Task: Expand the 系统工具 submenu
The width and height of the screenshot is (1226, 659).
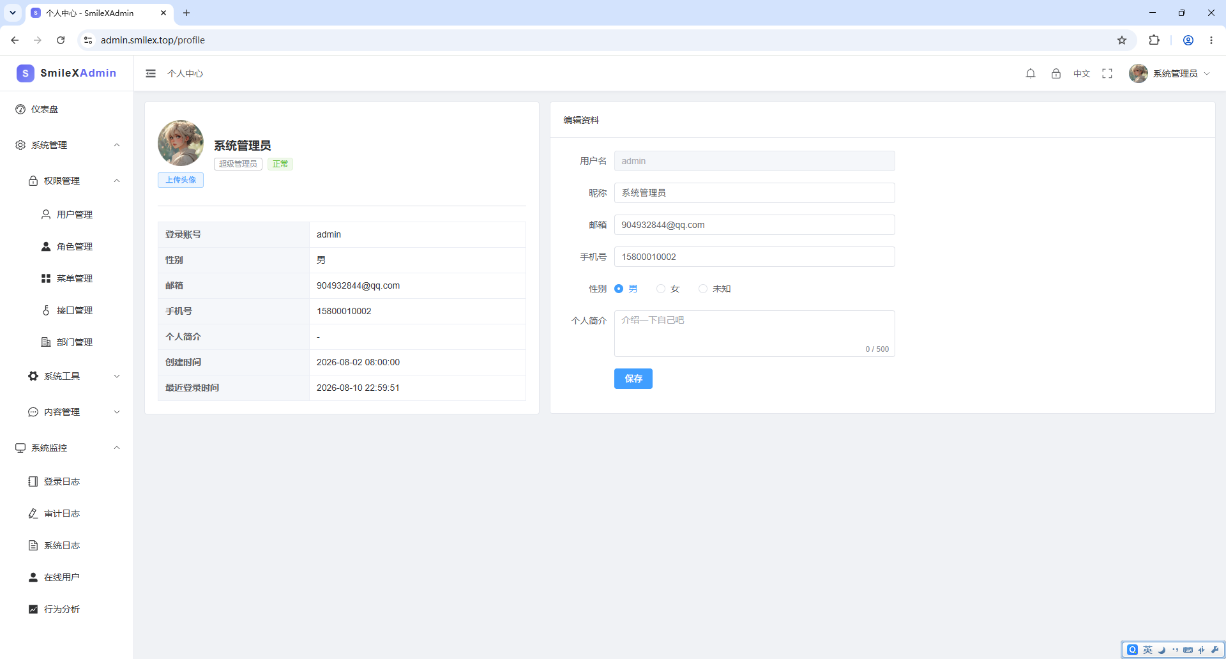Action: point(67,376)
